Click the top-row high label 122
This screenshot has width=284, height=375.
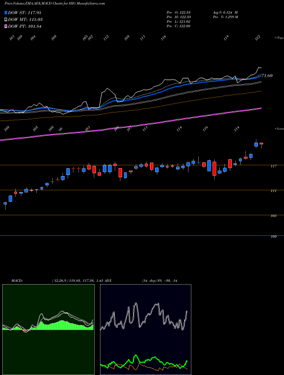tap(257, 38)
